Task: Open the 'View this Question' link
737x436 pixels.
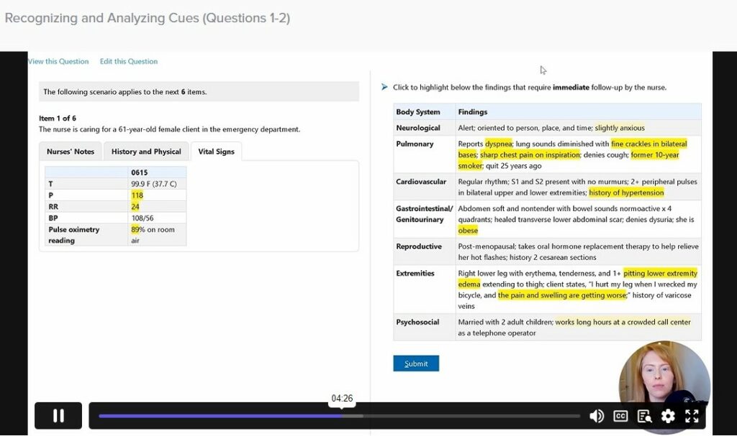Action: pyautogui.click(x=58, y=61)
